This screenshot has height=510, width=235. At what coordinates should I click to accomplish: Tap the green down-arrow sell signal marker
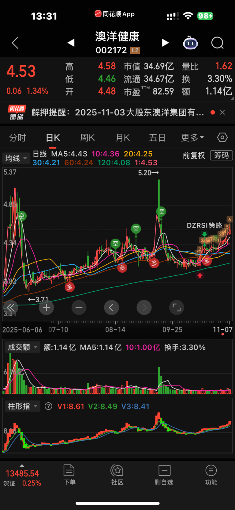coord(204,235)
